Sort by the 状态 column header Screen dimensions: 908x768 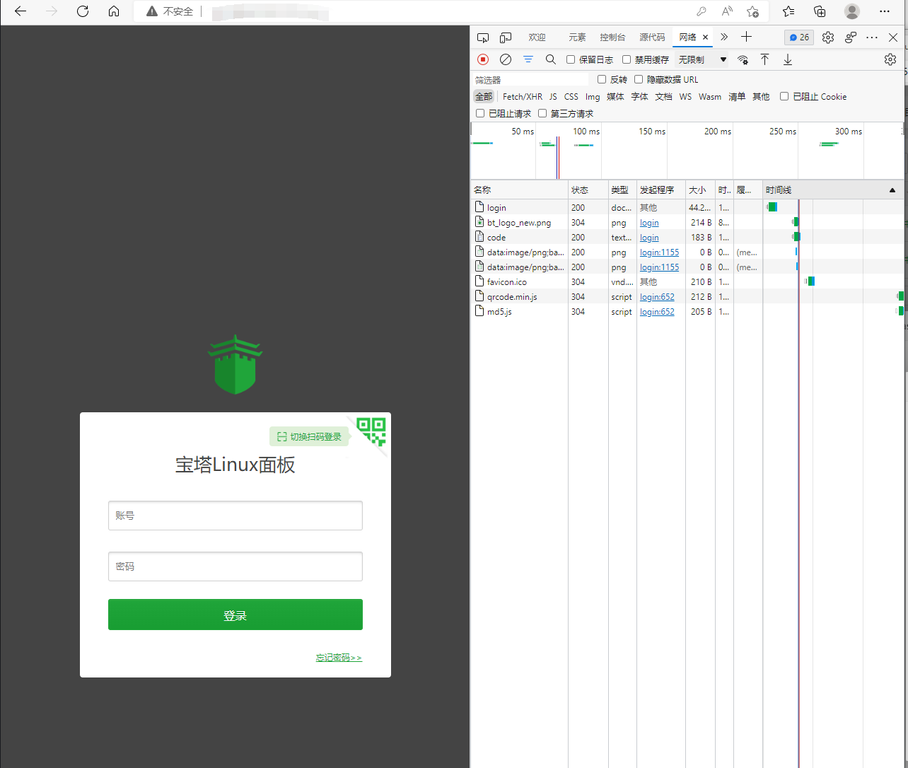point(588,190)
